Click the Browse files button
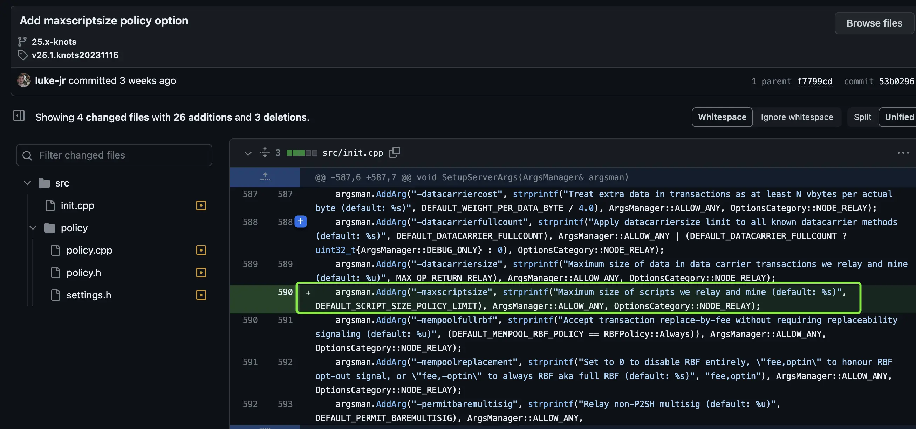The height and width of the screenshot is (429, 916). 874,23
